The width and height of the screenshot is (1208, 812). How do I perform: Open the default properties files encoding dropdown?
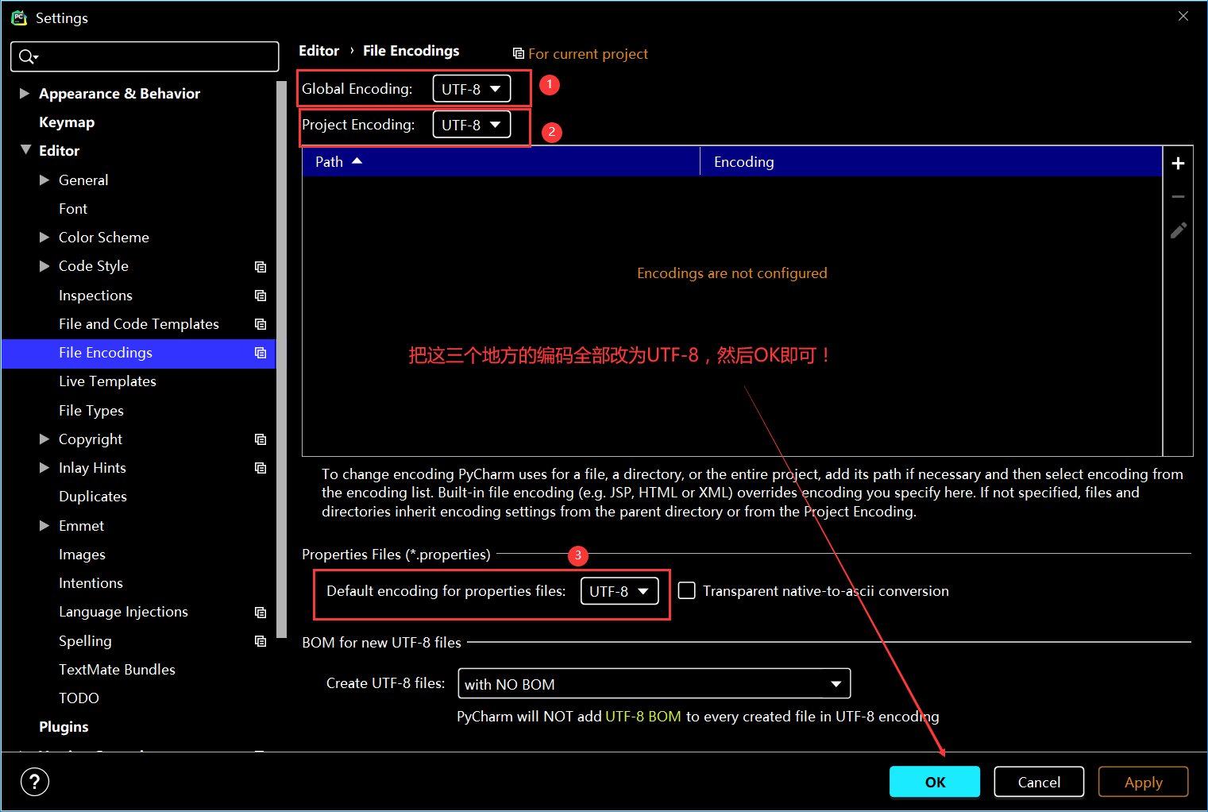click(x=619, y=591)
